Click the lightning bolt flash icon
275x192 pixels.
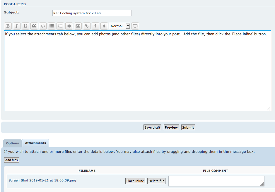[x=95, y=26]
